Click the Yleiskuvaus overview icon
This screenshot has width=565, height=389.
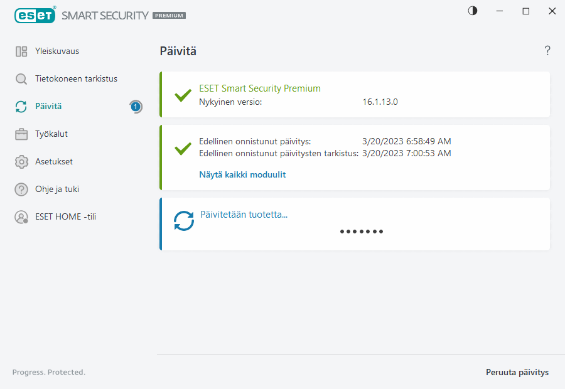click(x=21, y=51)
